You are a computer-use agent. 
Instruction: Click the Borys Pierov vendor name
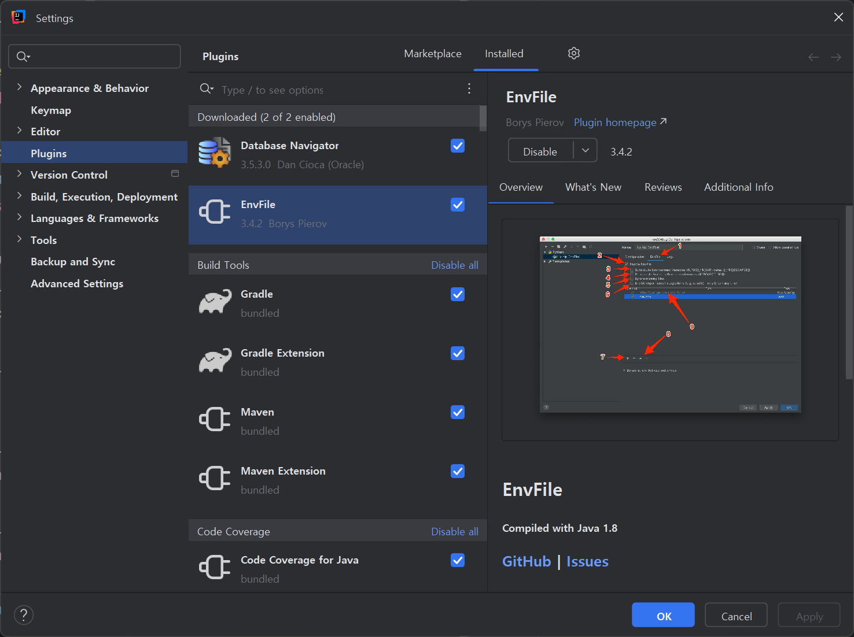(535, 123)
